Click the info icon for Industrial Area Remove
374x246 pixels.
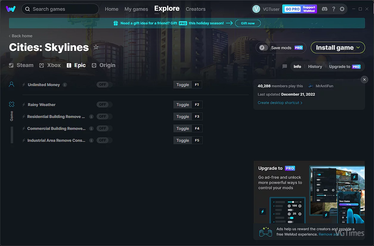click(x=91, y=140)
